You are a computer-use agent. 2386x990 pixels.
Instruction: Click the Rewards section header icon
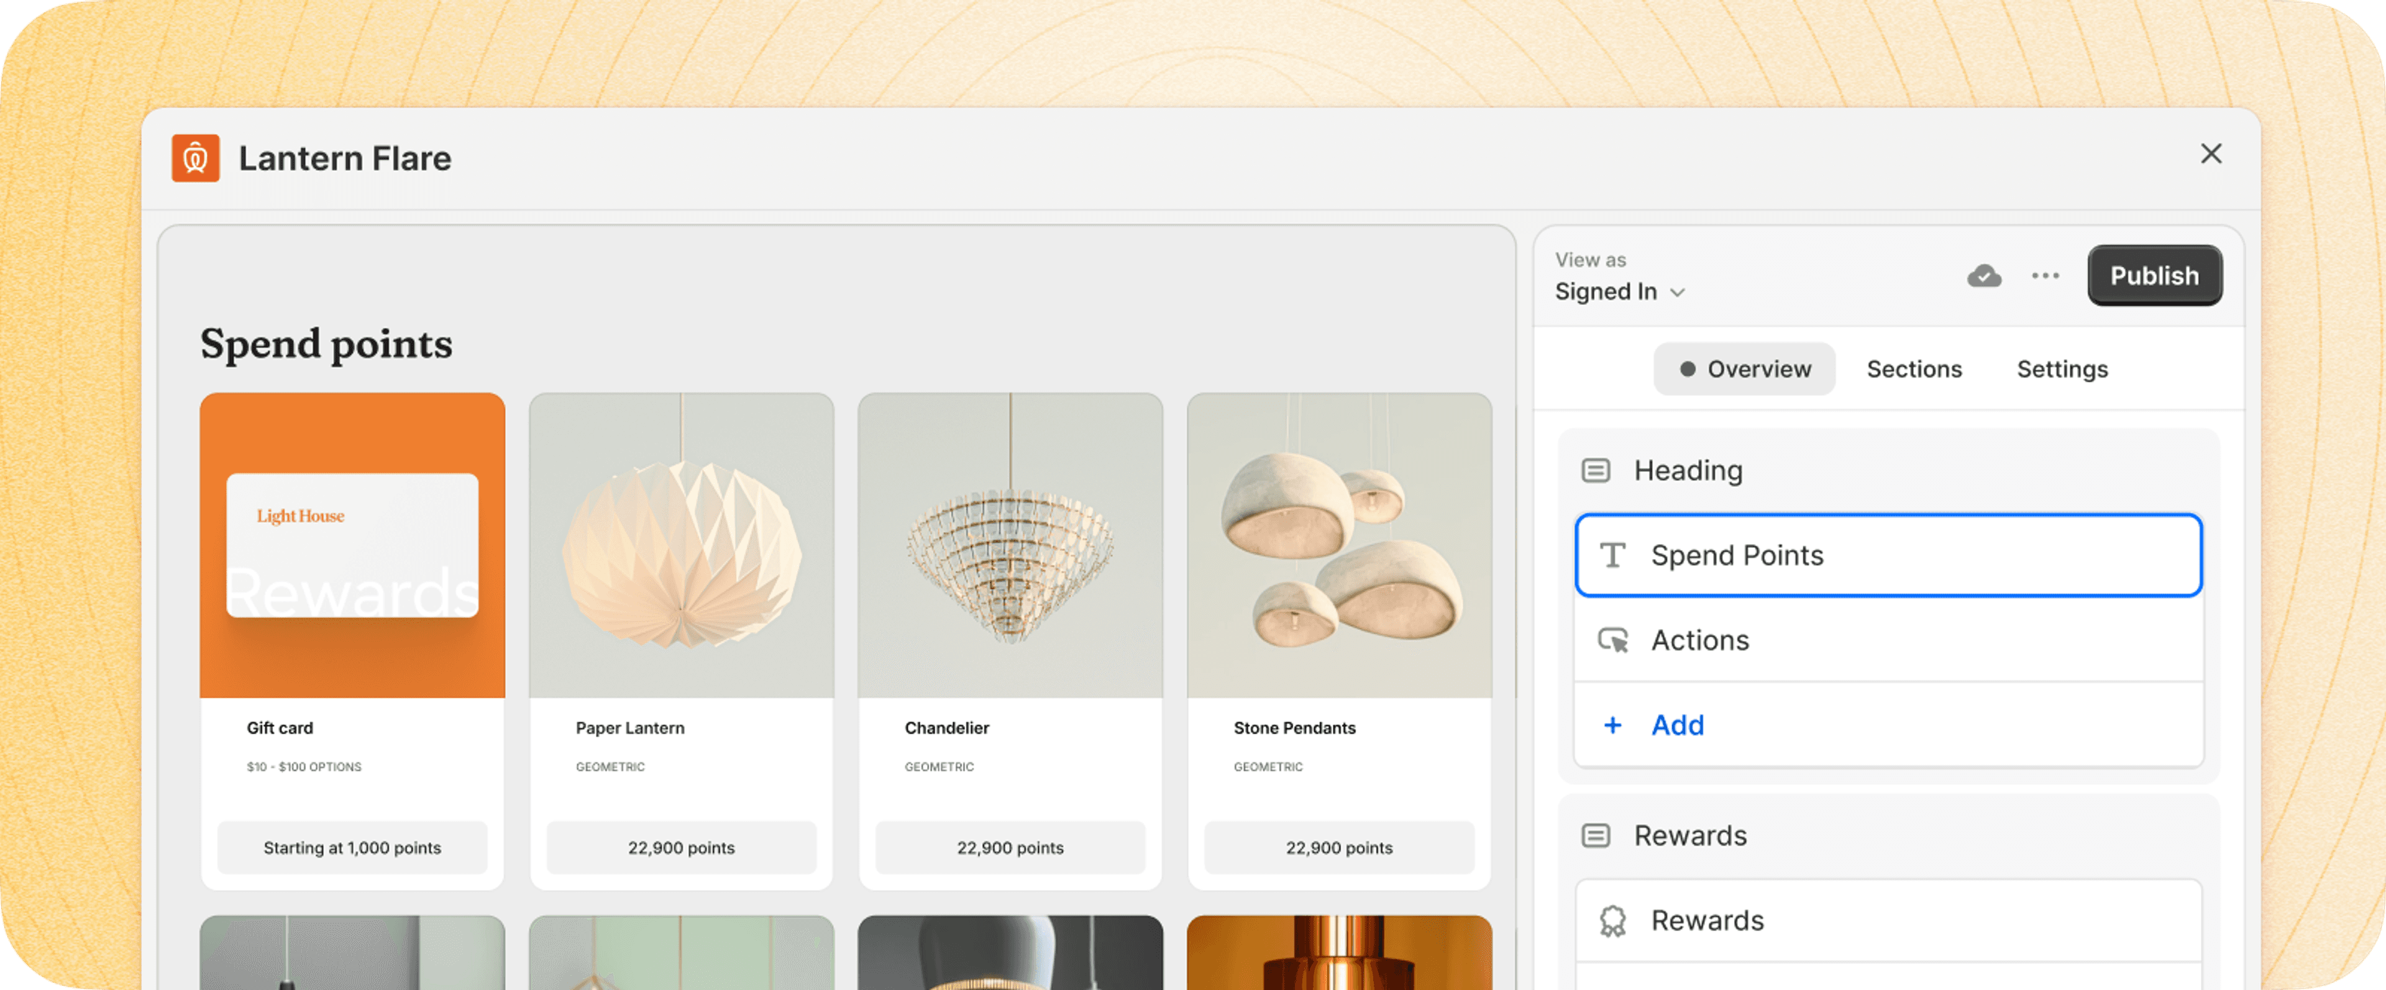pyautogui.click(x=1595, y=836)
